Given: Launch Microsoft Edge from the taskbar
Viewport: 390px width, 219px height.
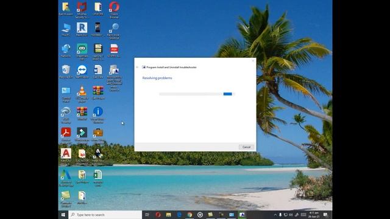Looking at the screenshot, I should (x=179, y=215).
